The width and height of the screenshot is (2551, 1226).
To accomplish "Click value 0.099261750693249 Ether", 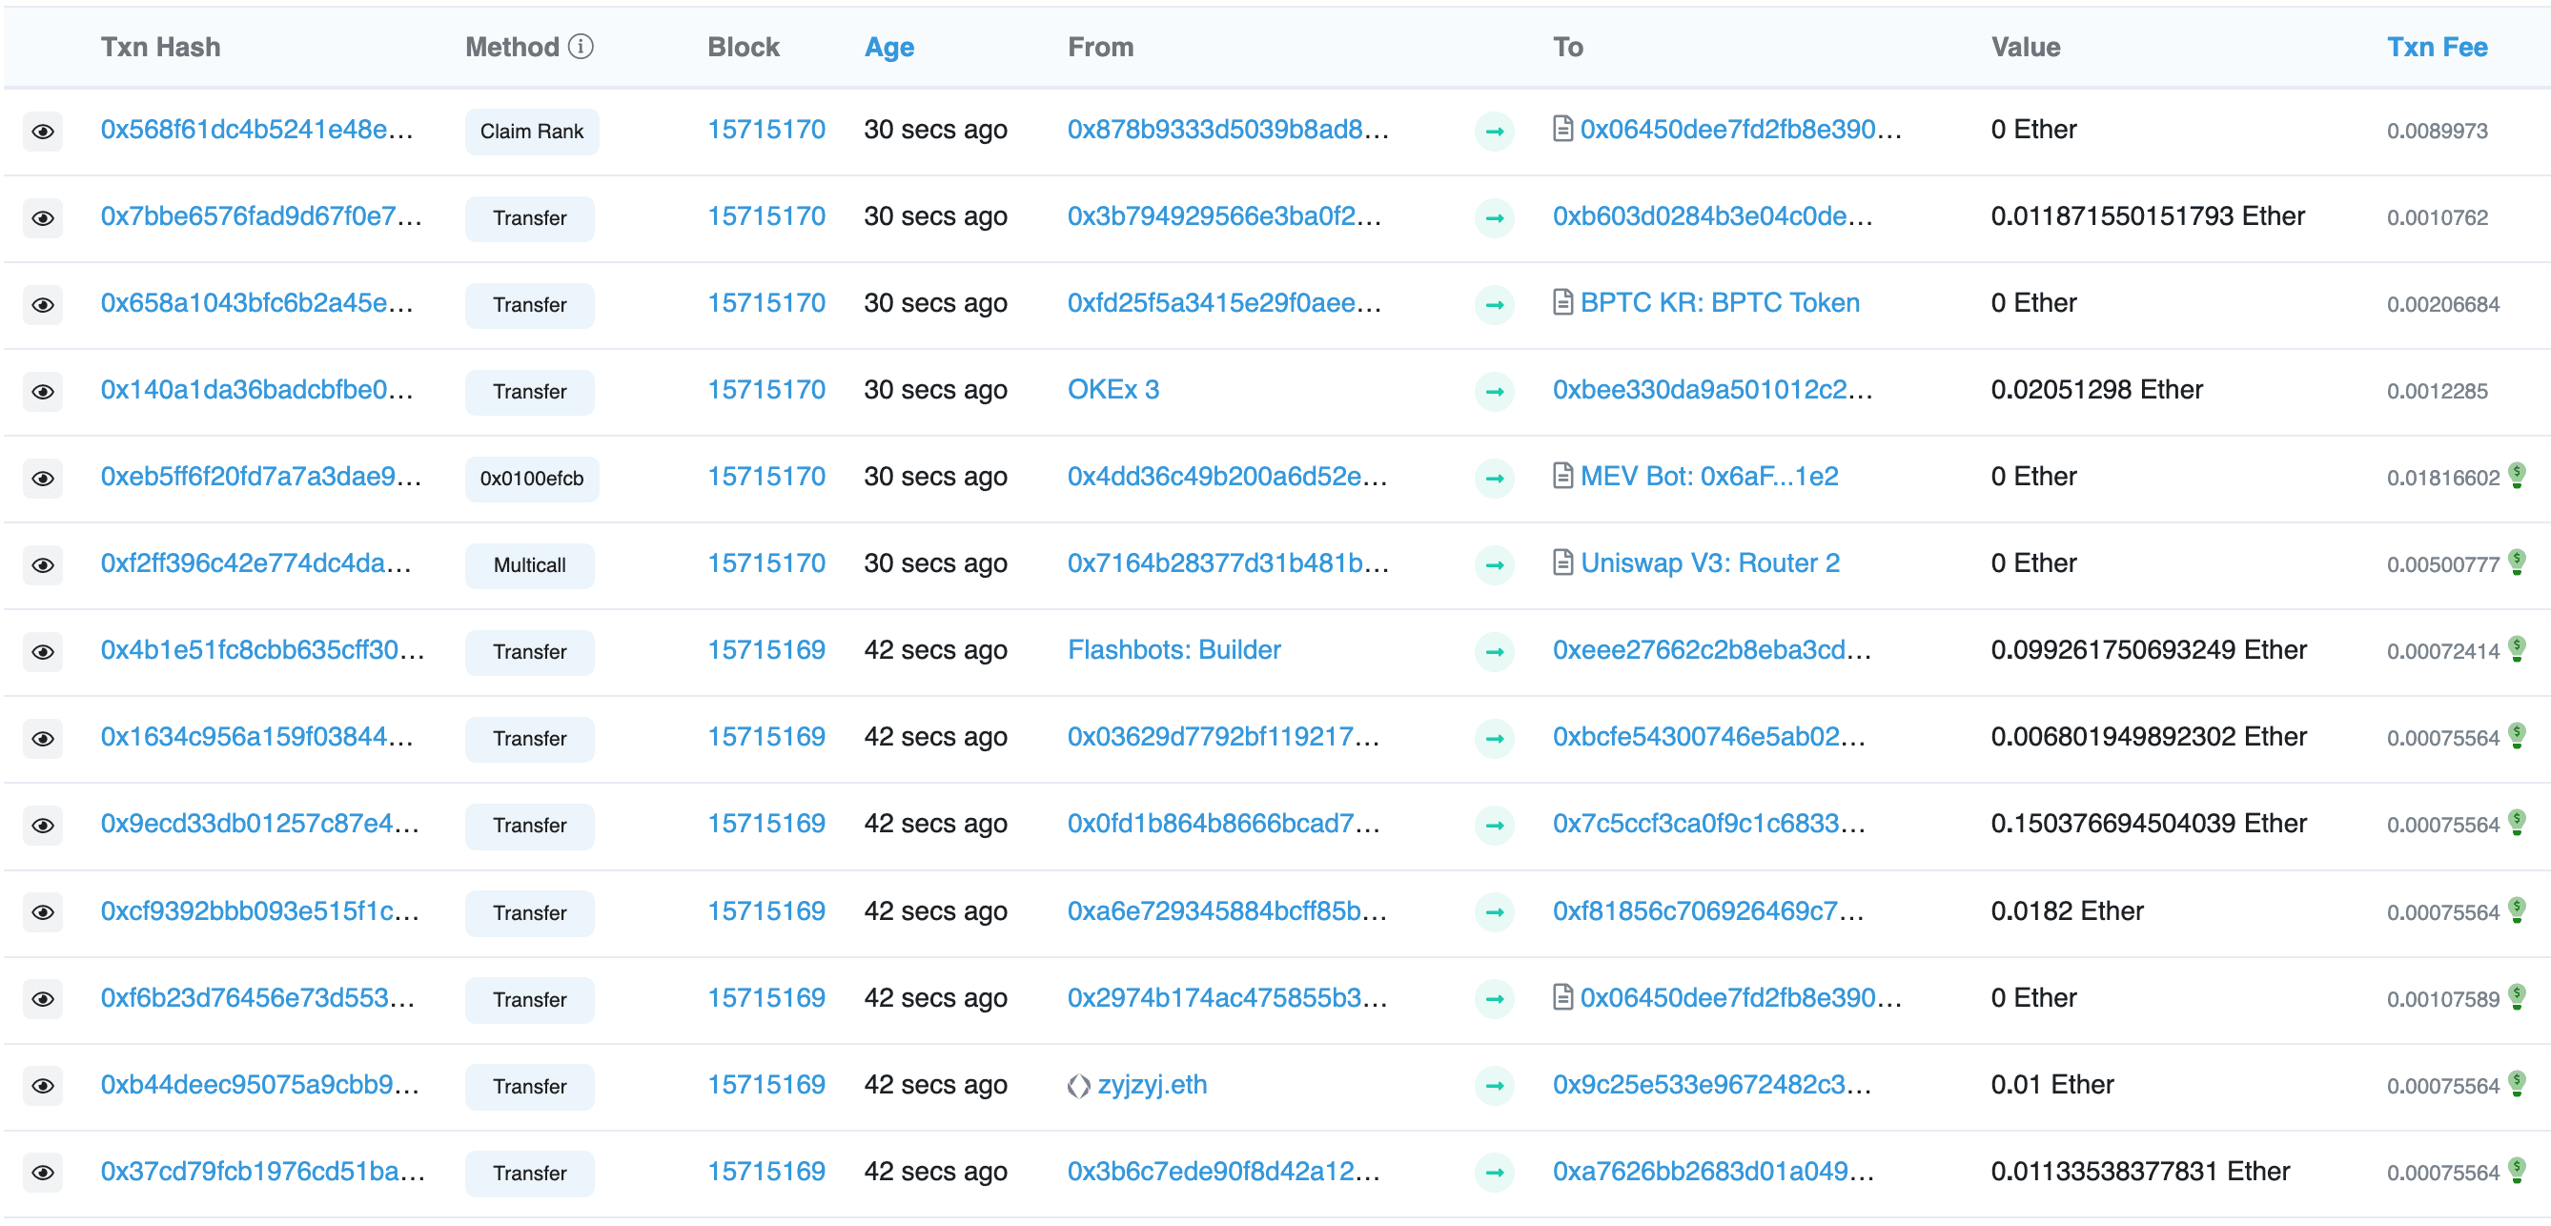I will 2148,649.
